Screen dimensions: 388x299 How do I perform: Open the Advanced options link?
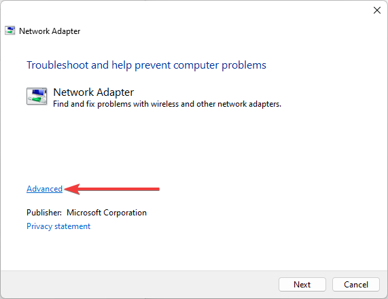pos(45,189)
